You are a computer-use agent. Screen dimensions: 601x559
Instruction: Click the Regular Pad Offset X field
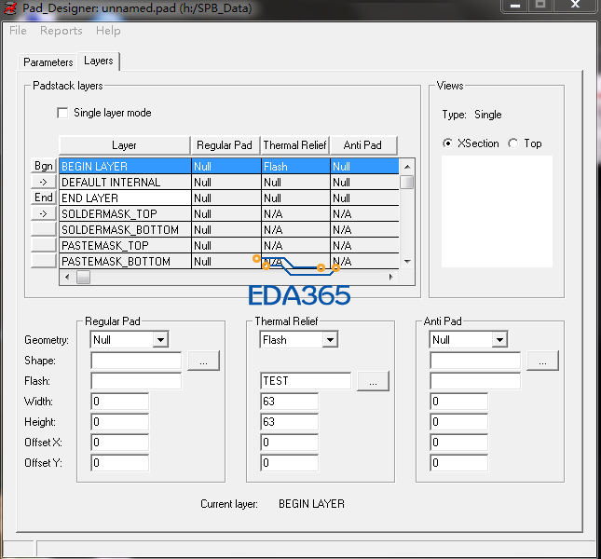pyautogui.click(x=120, y=443)
